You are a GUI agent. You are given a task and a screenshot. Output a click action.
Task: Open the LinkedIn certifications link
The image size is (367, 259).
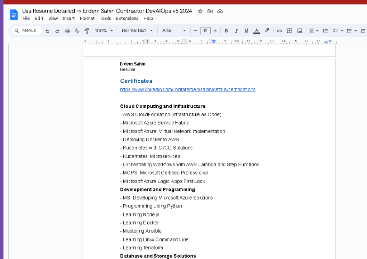(x=188, y=89)
